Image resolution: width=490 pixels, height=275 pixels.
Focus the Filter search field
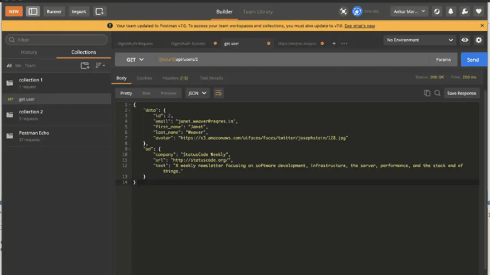click(x=57, y=40)
